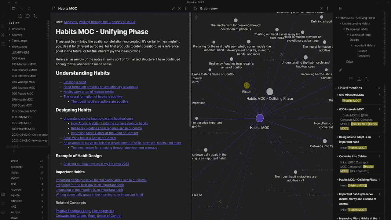Toggle show more context in backlinks

359,79
